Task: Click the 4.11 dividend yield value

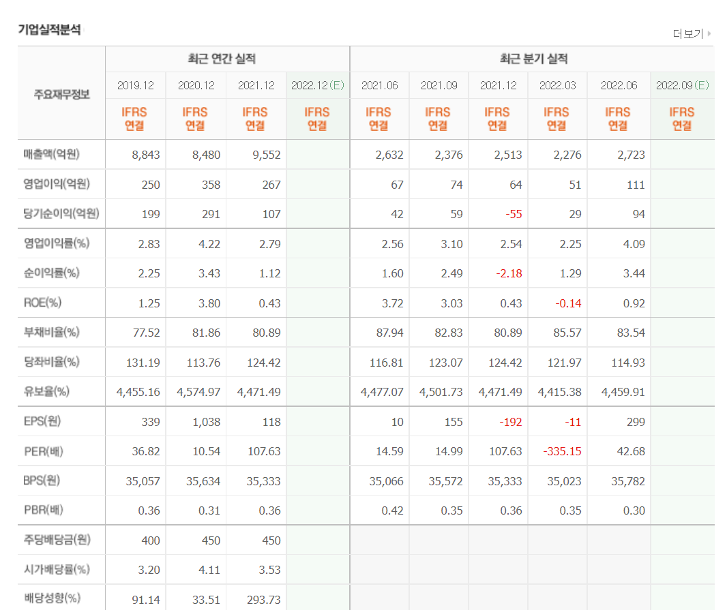Action: click(209, 570)
